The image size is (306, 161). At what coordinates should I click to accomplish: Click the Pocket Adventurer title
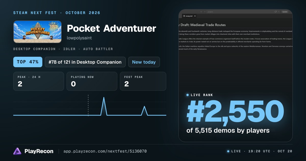click(111, 28)
